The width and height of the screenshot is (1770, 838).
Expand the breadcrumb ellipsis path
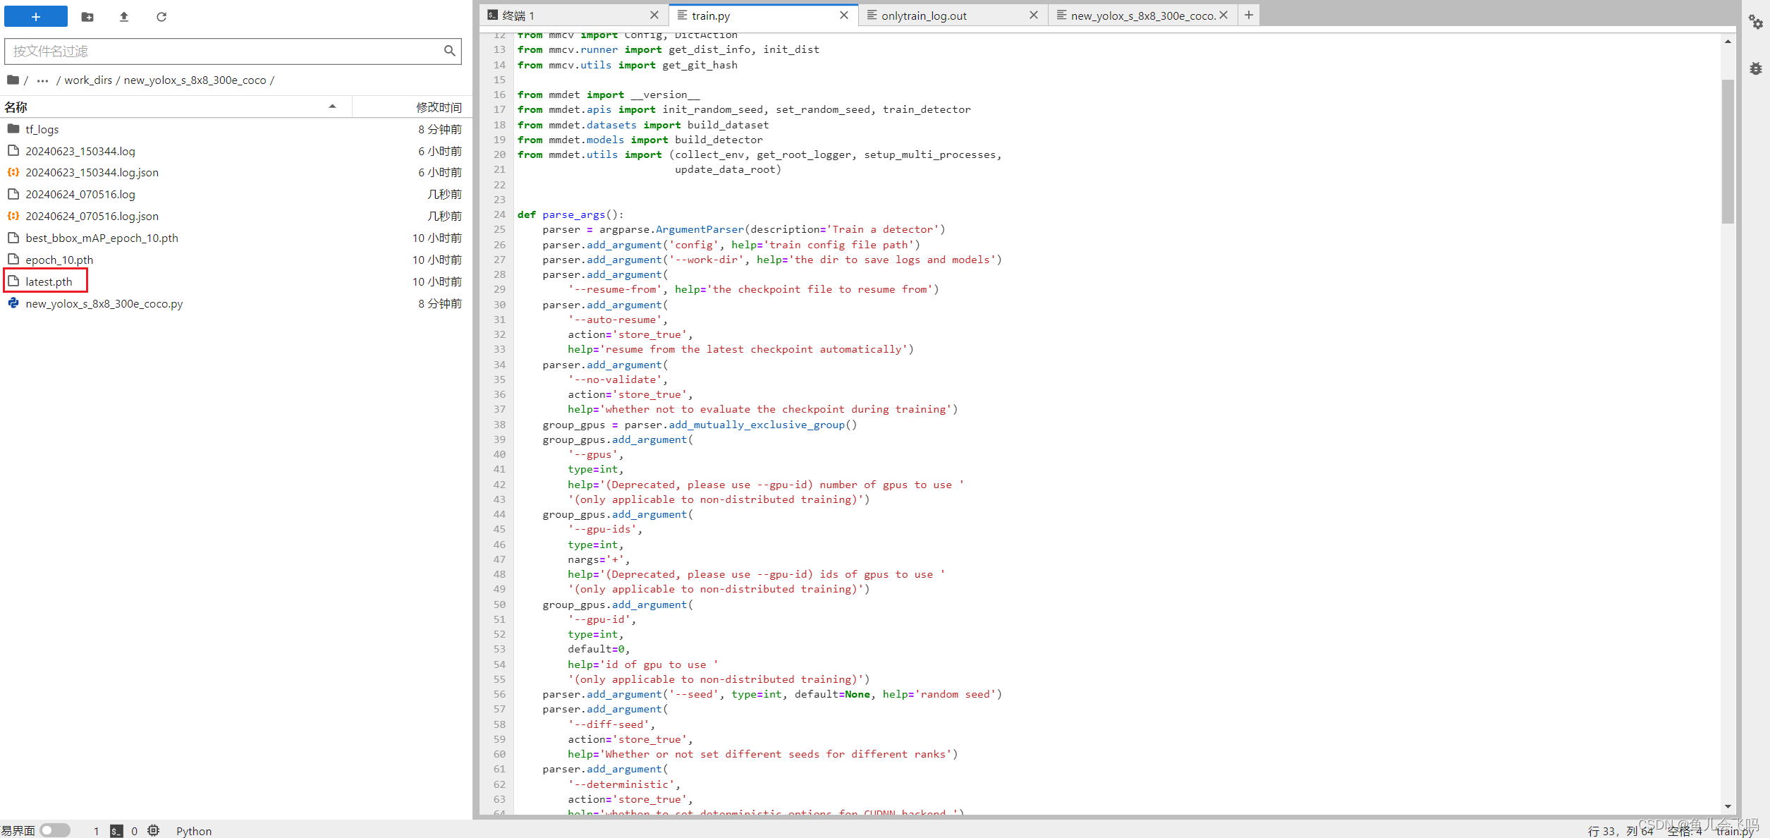pos(42,80)
